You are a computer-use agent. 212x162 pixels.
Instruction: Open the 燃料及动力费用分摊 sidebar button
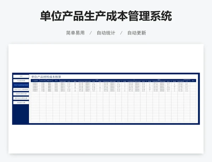coord(21,98)
